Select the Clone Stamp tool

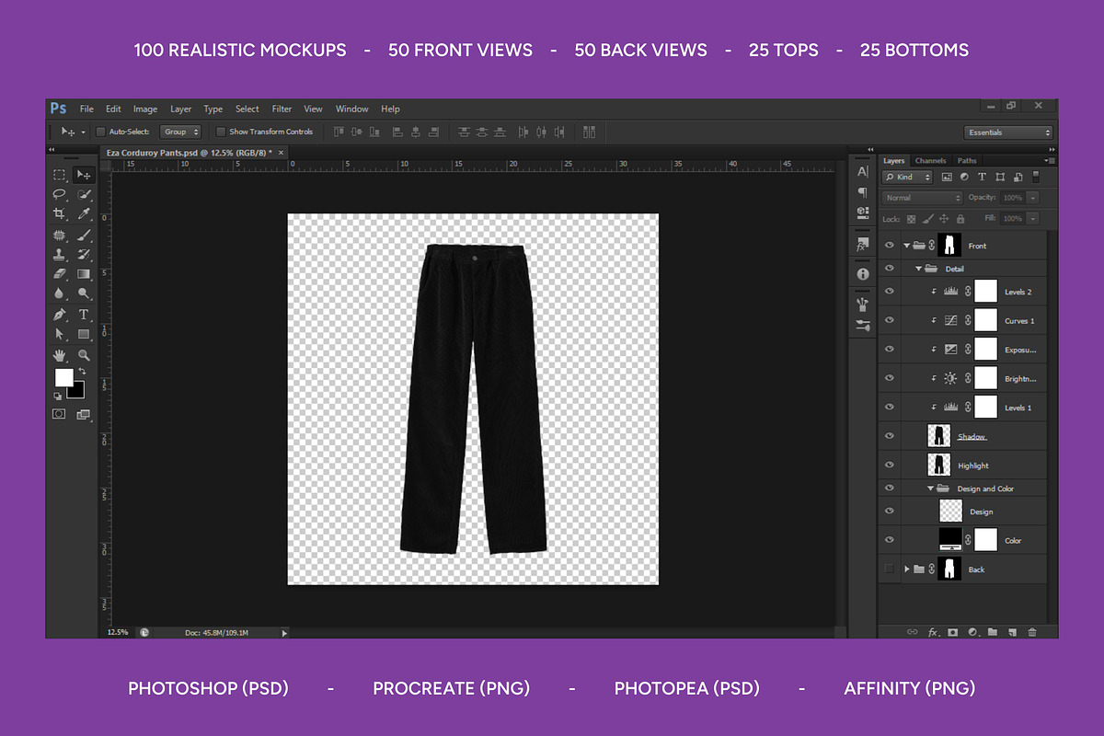59,254
